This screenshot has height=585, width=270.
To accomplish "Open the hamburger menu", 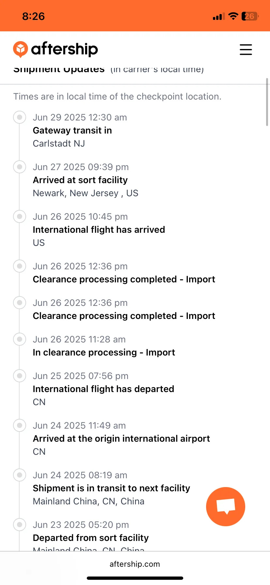I will [246, 50].
